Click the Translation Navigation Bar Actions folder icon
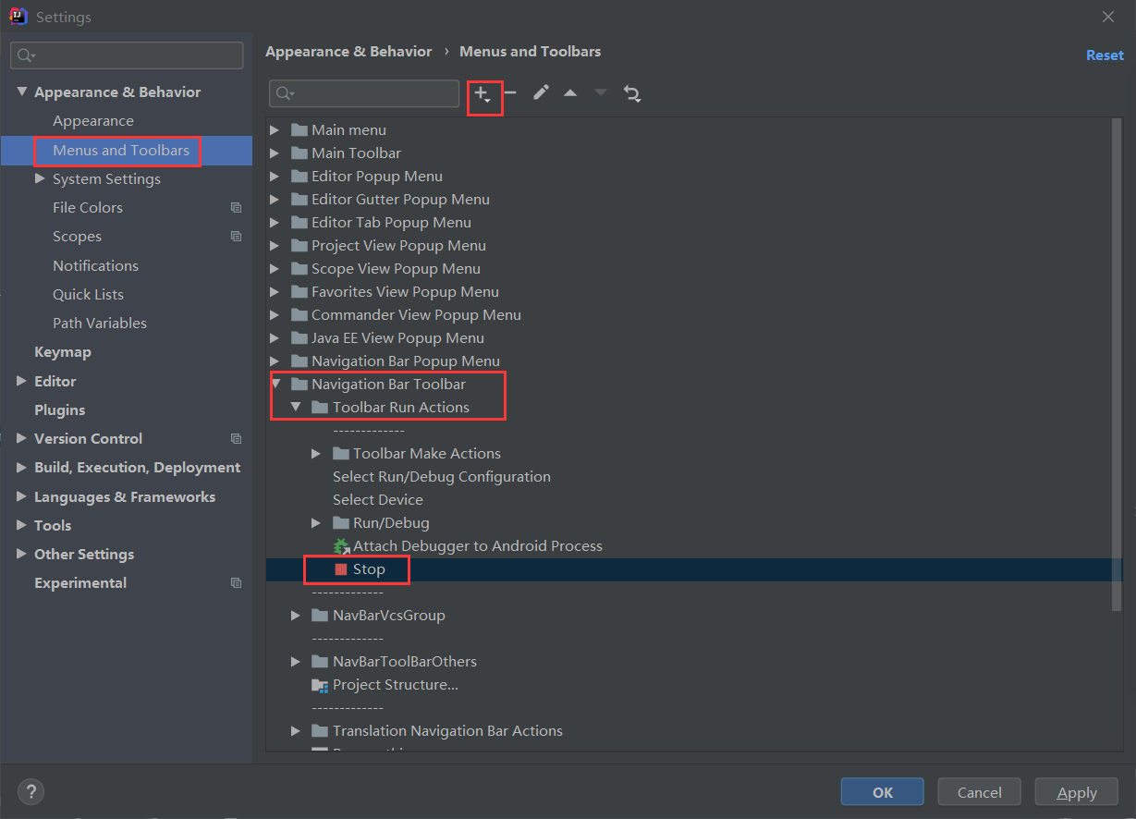 pos(320,731)
